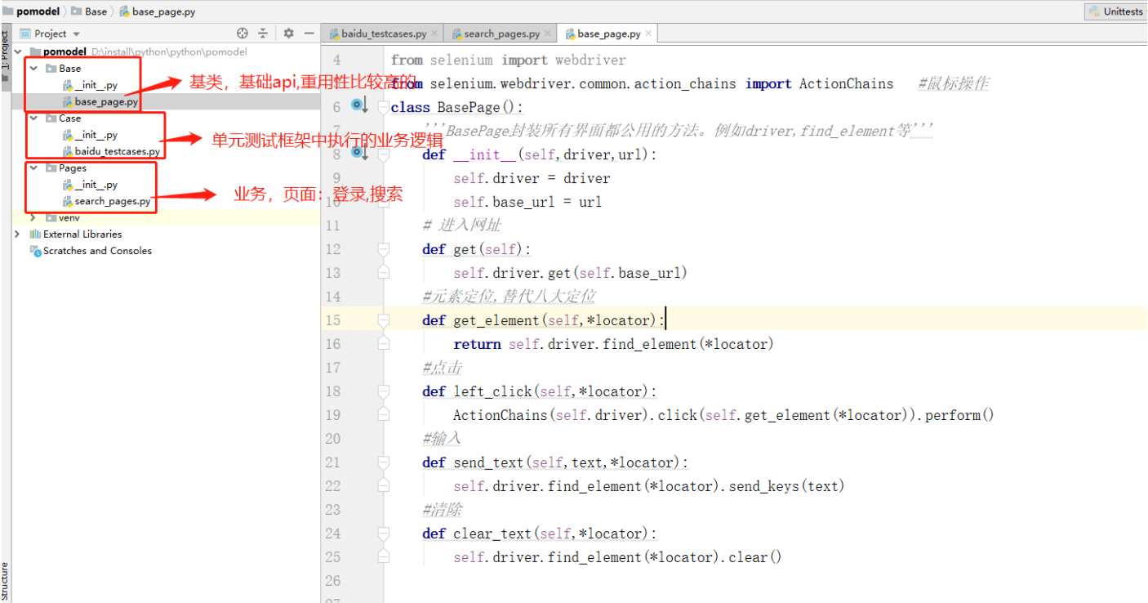
Task: Select the Locate Opened File crosshair icon
Action: [x=243, y=33]
